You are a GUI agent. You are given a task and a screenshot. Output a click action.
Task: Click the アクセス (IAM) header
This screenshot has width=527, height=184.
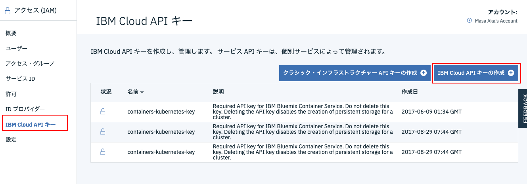pyautogui.click(x=36, y=11)
